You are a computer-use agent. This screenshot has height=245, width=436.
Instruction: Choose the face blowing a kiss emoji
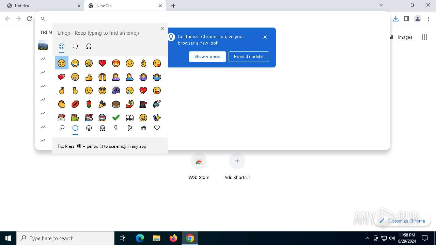(157, 63)
